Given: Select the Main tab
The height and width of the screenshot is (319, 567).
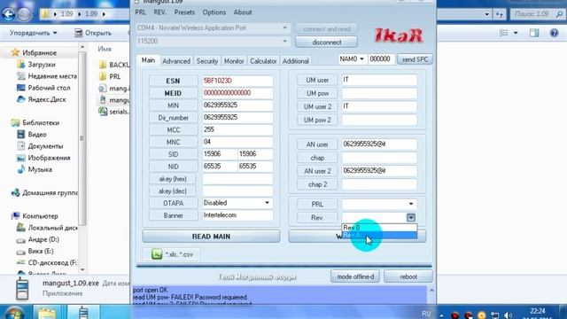Looking at the screenshot, I should point(148,60).
